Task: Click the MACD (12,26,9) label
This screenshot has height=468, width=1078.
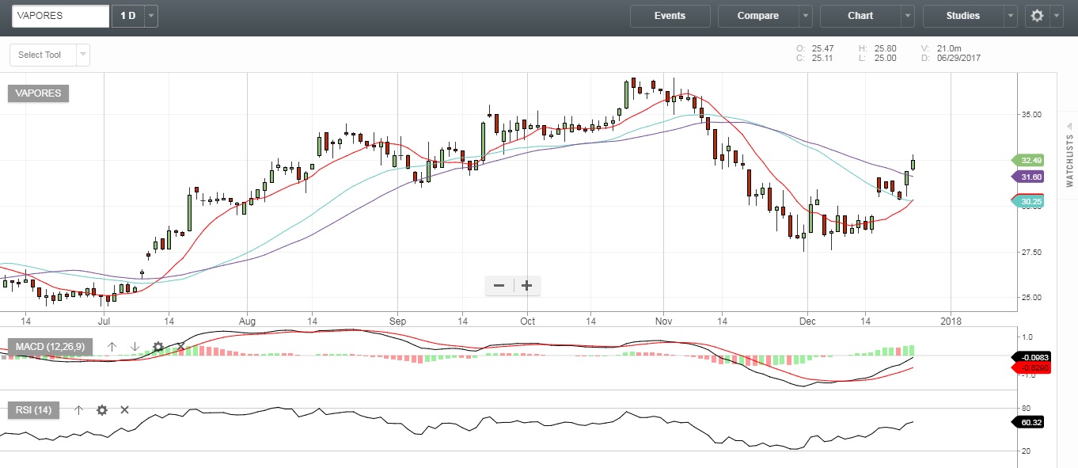Action: point(51,347)
